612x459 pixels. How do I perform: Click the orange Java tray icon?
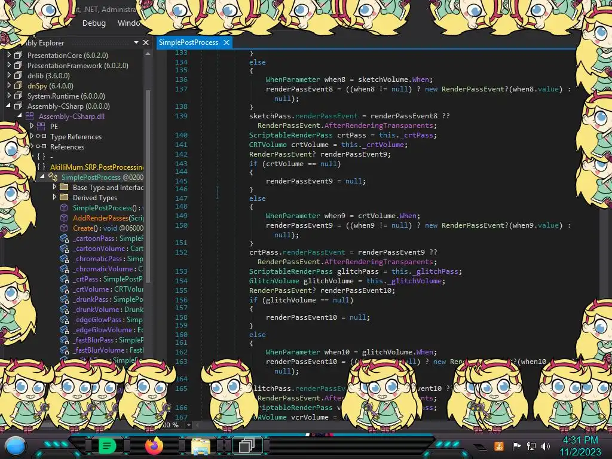[499, 446]
